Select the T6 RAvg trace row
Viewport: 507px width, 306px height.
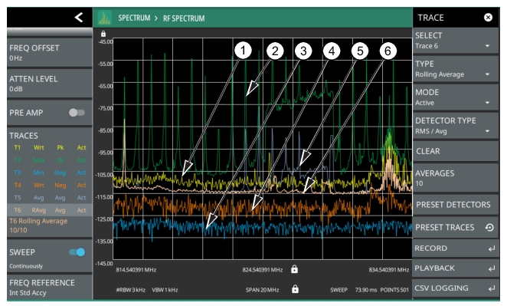click(50, 210)
